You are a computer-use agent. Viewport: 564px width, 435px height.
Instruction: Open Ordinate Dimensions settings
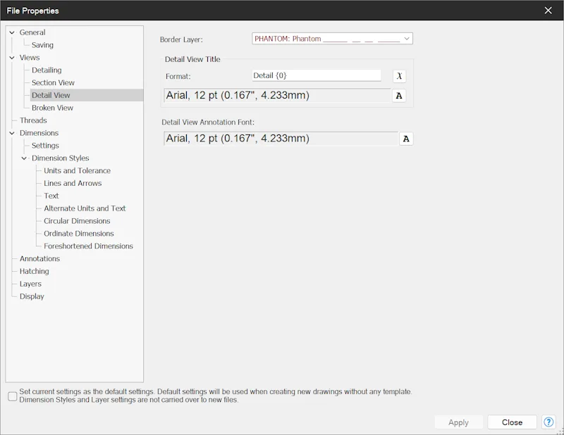tap(79, 234)
